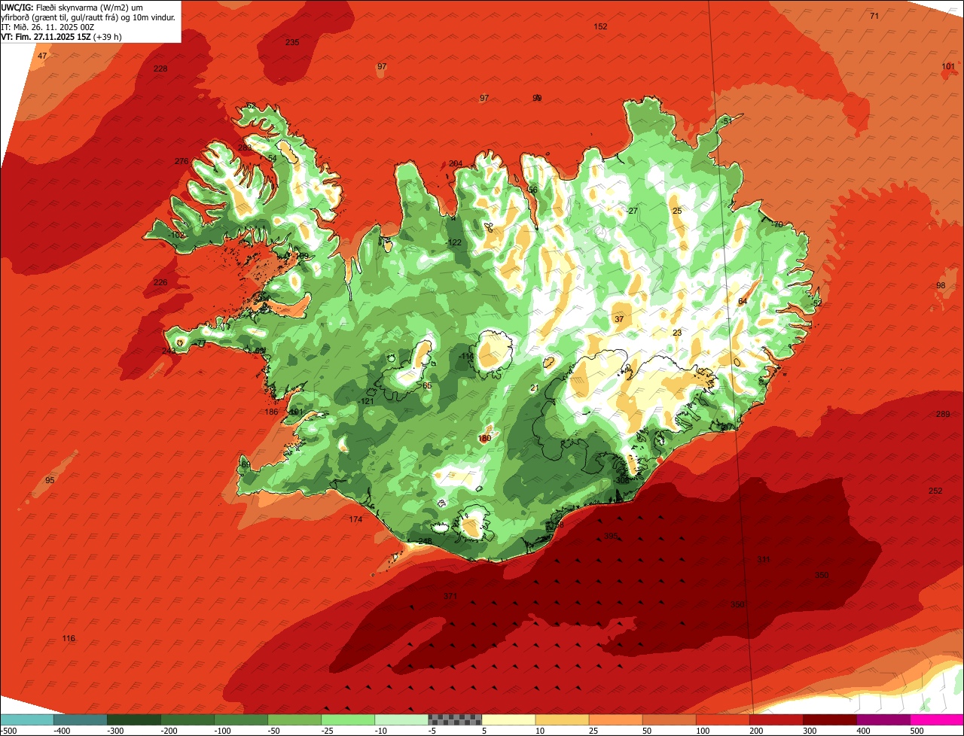Click the 'IT: Mið. 26. 11. 2025 00Z' line

coord(49,26)
